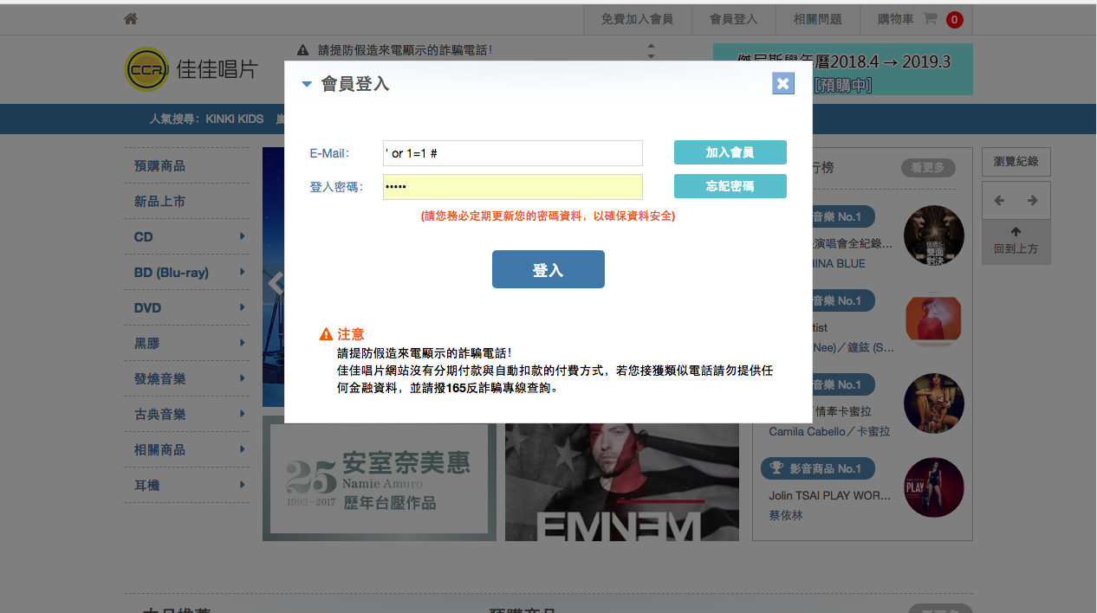
Task: Click the 登入密碼 password field
Action: pyautogui.click(x=513, y=187)
